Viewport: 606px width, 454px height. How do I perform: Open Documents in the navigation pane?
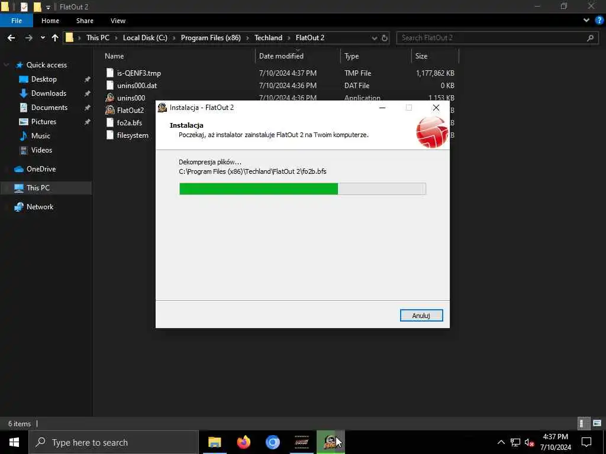coord(49,108)
